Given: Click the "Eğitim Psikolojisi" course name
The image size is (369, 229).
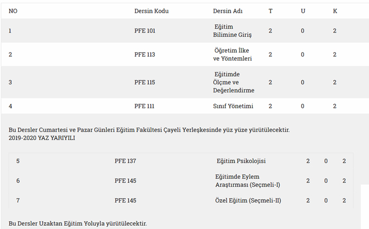Looking at the screenshot, I should 241,161.
